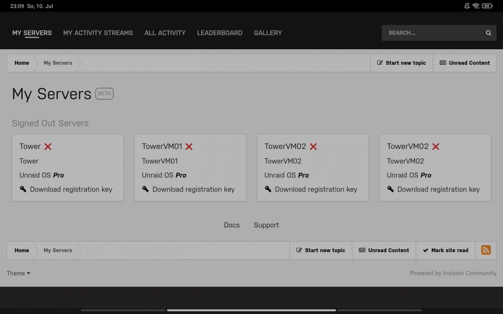Open the Docs link

coord(231,225)
